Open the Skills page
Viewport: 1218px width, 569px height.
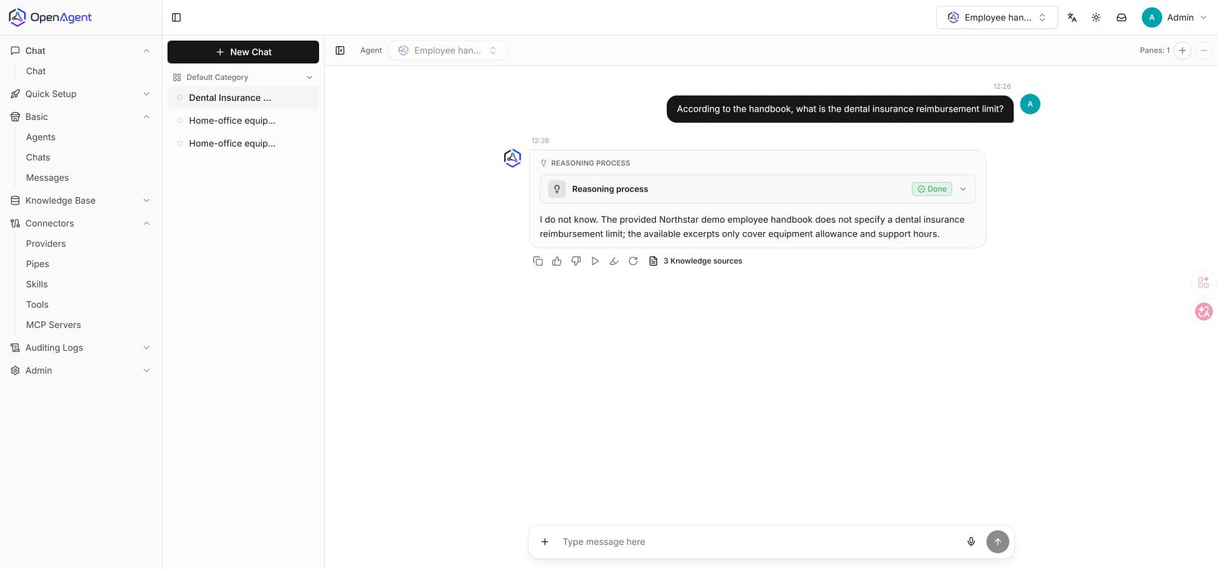click(37, 284)
